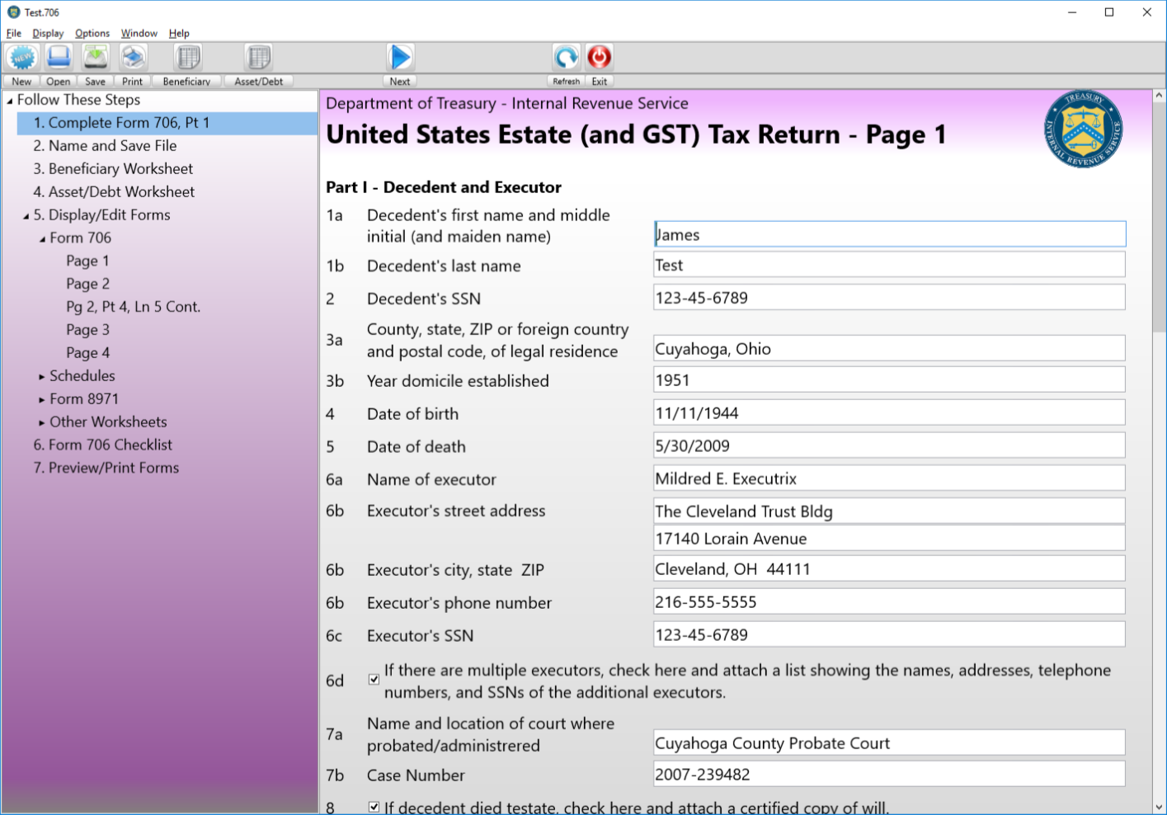
Task: Click the decedent's first name field
Action: (889, 234)
